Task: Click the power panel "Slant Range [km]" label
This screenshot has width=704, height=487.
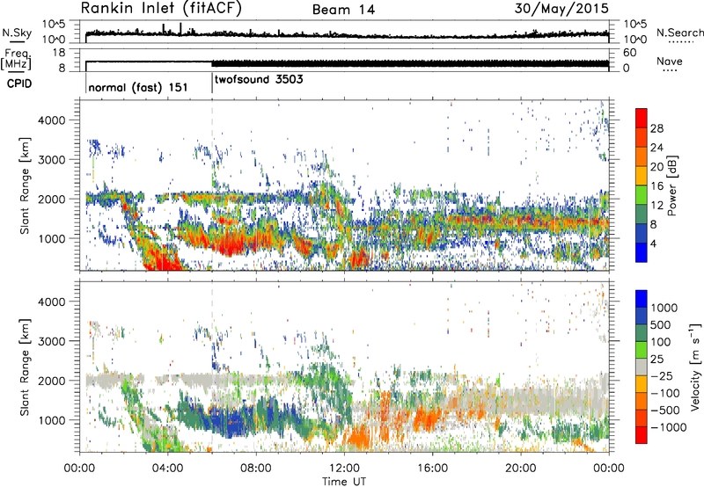Action: click(x=25, y=185)
